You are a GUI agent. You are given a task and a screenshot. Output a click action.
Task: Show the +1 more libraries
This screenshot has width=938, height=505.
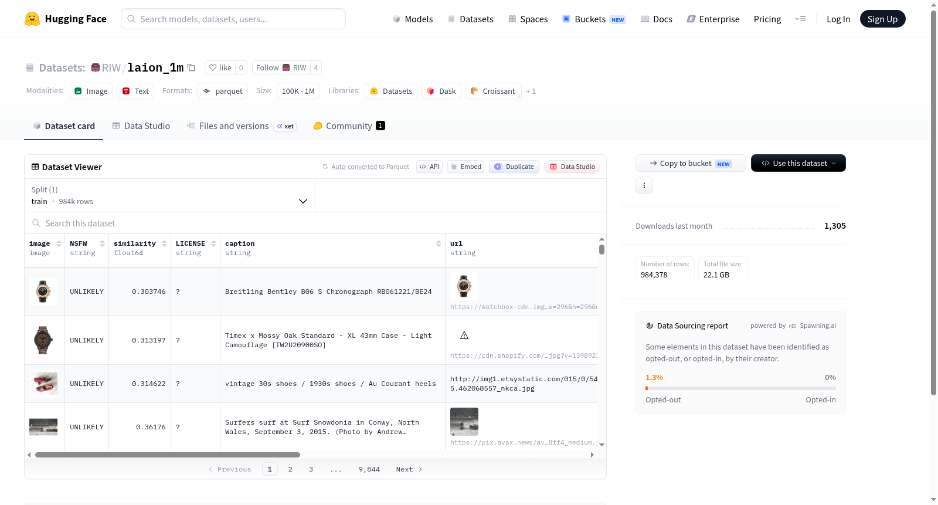[531, 91]
